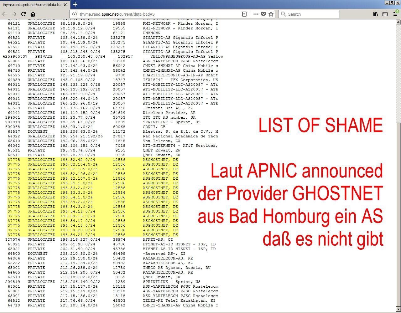This screenshot has width=401, height=313.
Task: Click prefix 213.206.140.0/22
Action: coord(80,282)
